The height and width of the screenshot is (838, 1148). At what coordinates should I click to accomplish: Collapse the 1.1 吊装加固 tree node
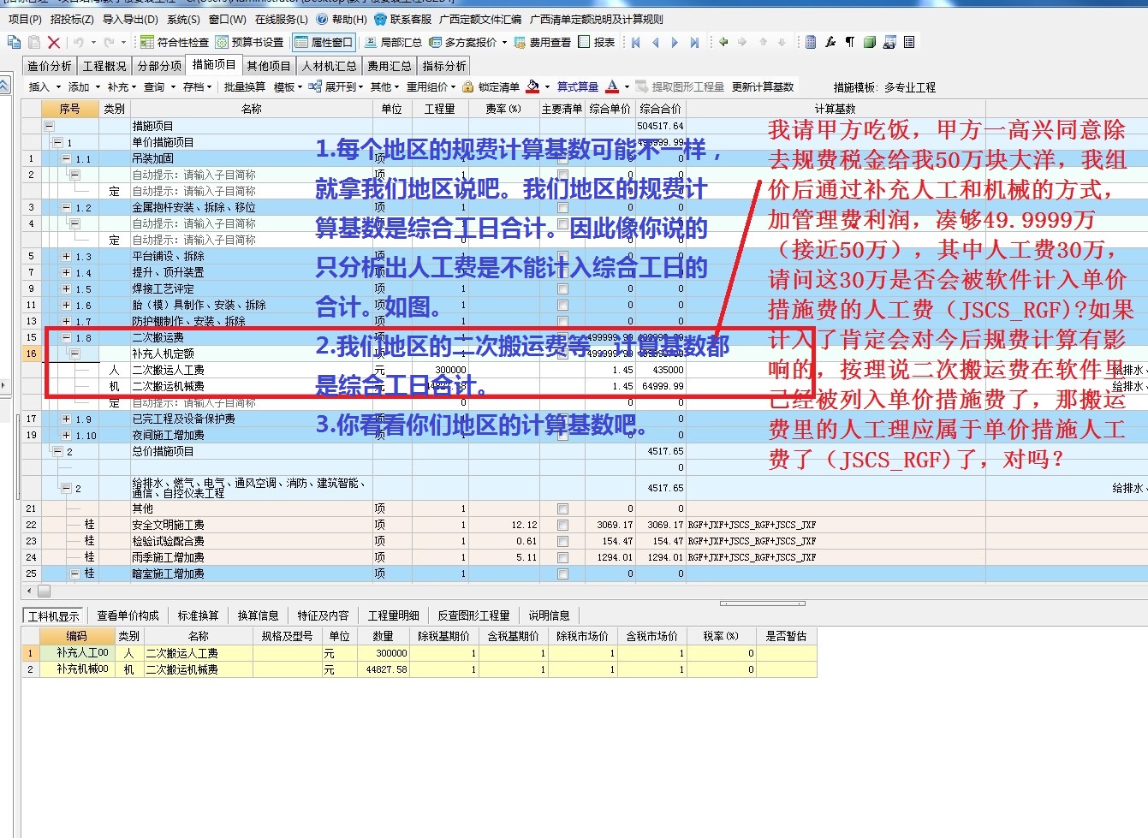pyautogui.click(x=66, y=158)
